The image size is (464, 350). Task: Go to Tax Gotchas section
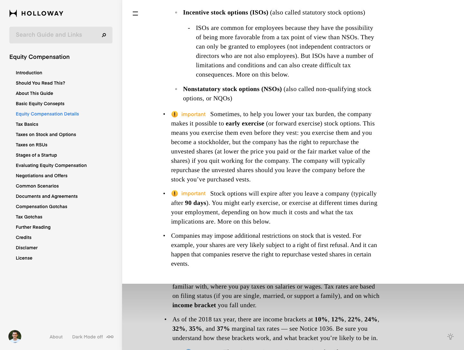point(29,217)
